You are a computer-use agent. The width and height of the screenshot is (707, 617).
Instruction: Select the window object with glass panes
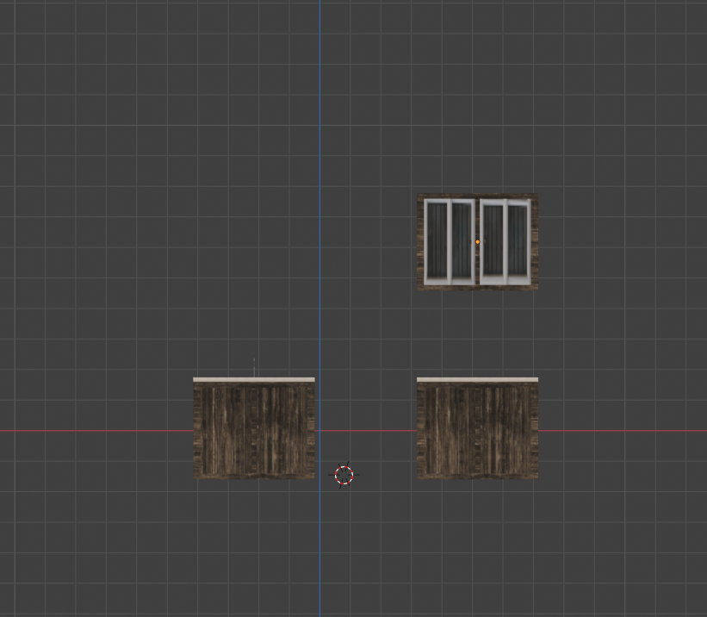pos(477,242)
